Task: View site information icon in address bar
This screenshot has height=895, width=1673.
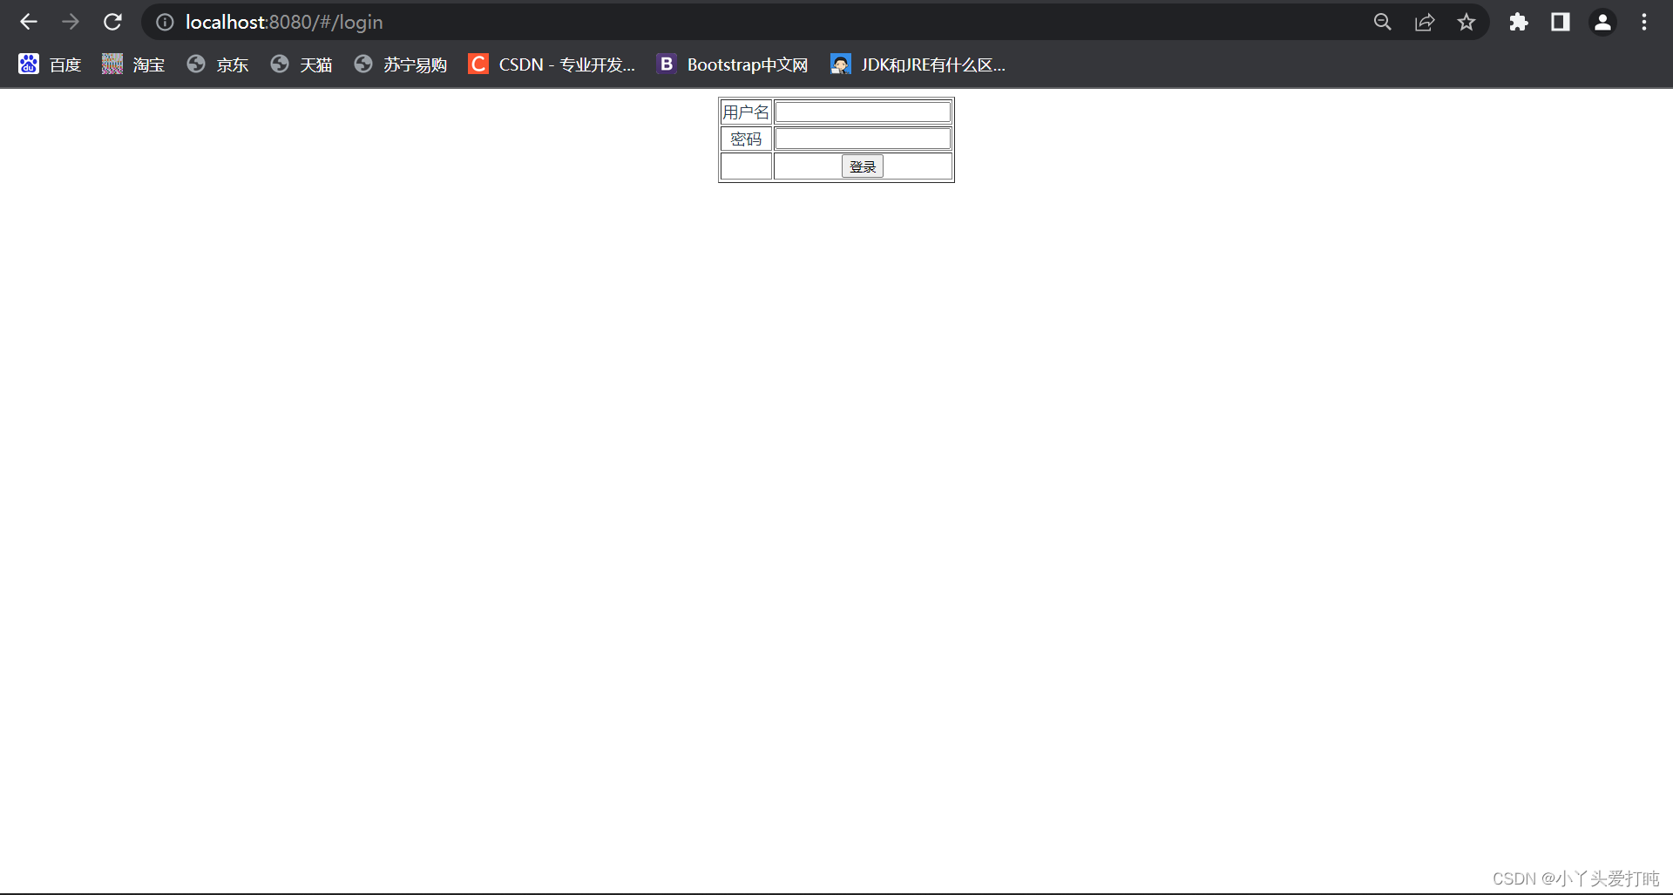Action: point(165,22)
